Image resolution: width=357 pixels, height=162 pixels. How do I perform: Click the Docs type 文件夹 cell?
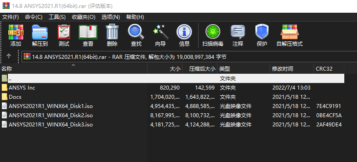click(227, 97)
